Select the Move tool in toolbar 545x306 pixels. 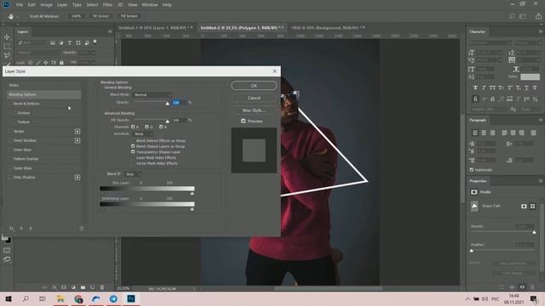(x=7, y=37)
